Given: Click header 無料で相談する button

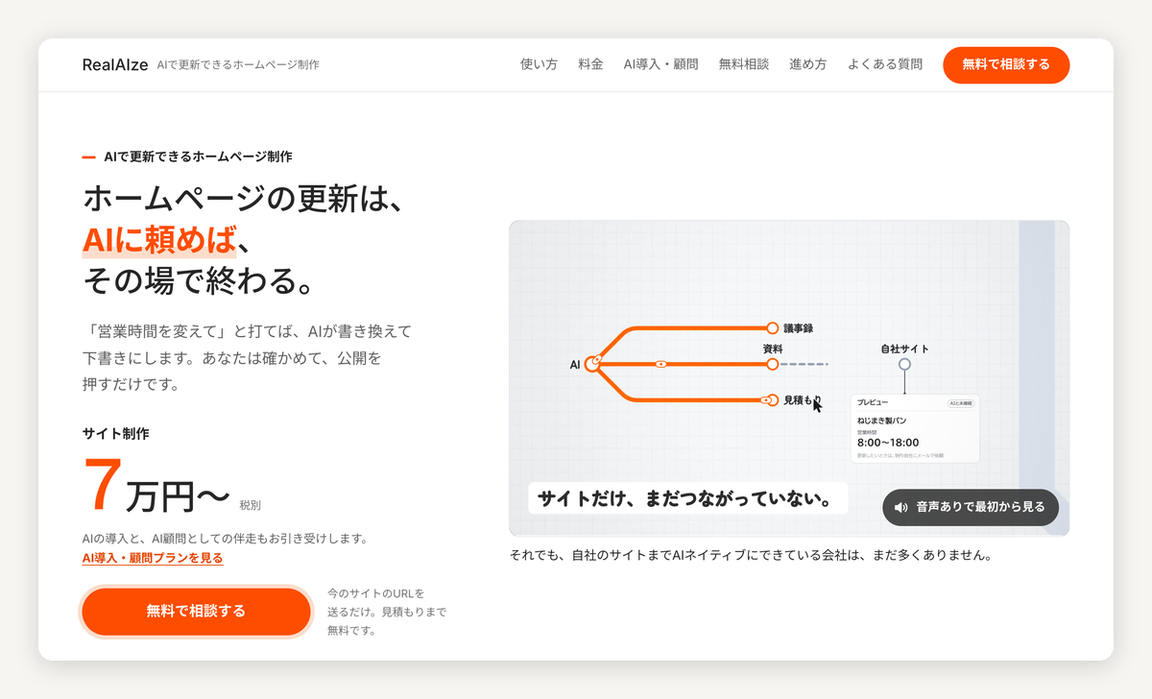Looking at the screenshot, I should (x=1006, y=64).
